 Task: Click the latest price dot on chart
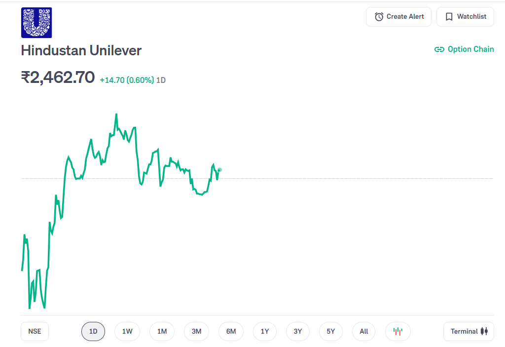click(219, 170)
